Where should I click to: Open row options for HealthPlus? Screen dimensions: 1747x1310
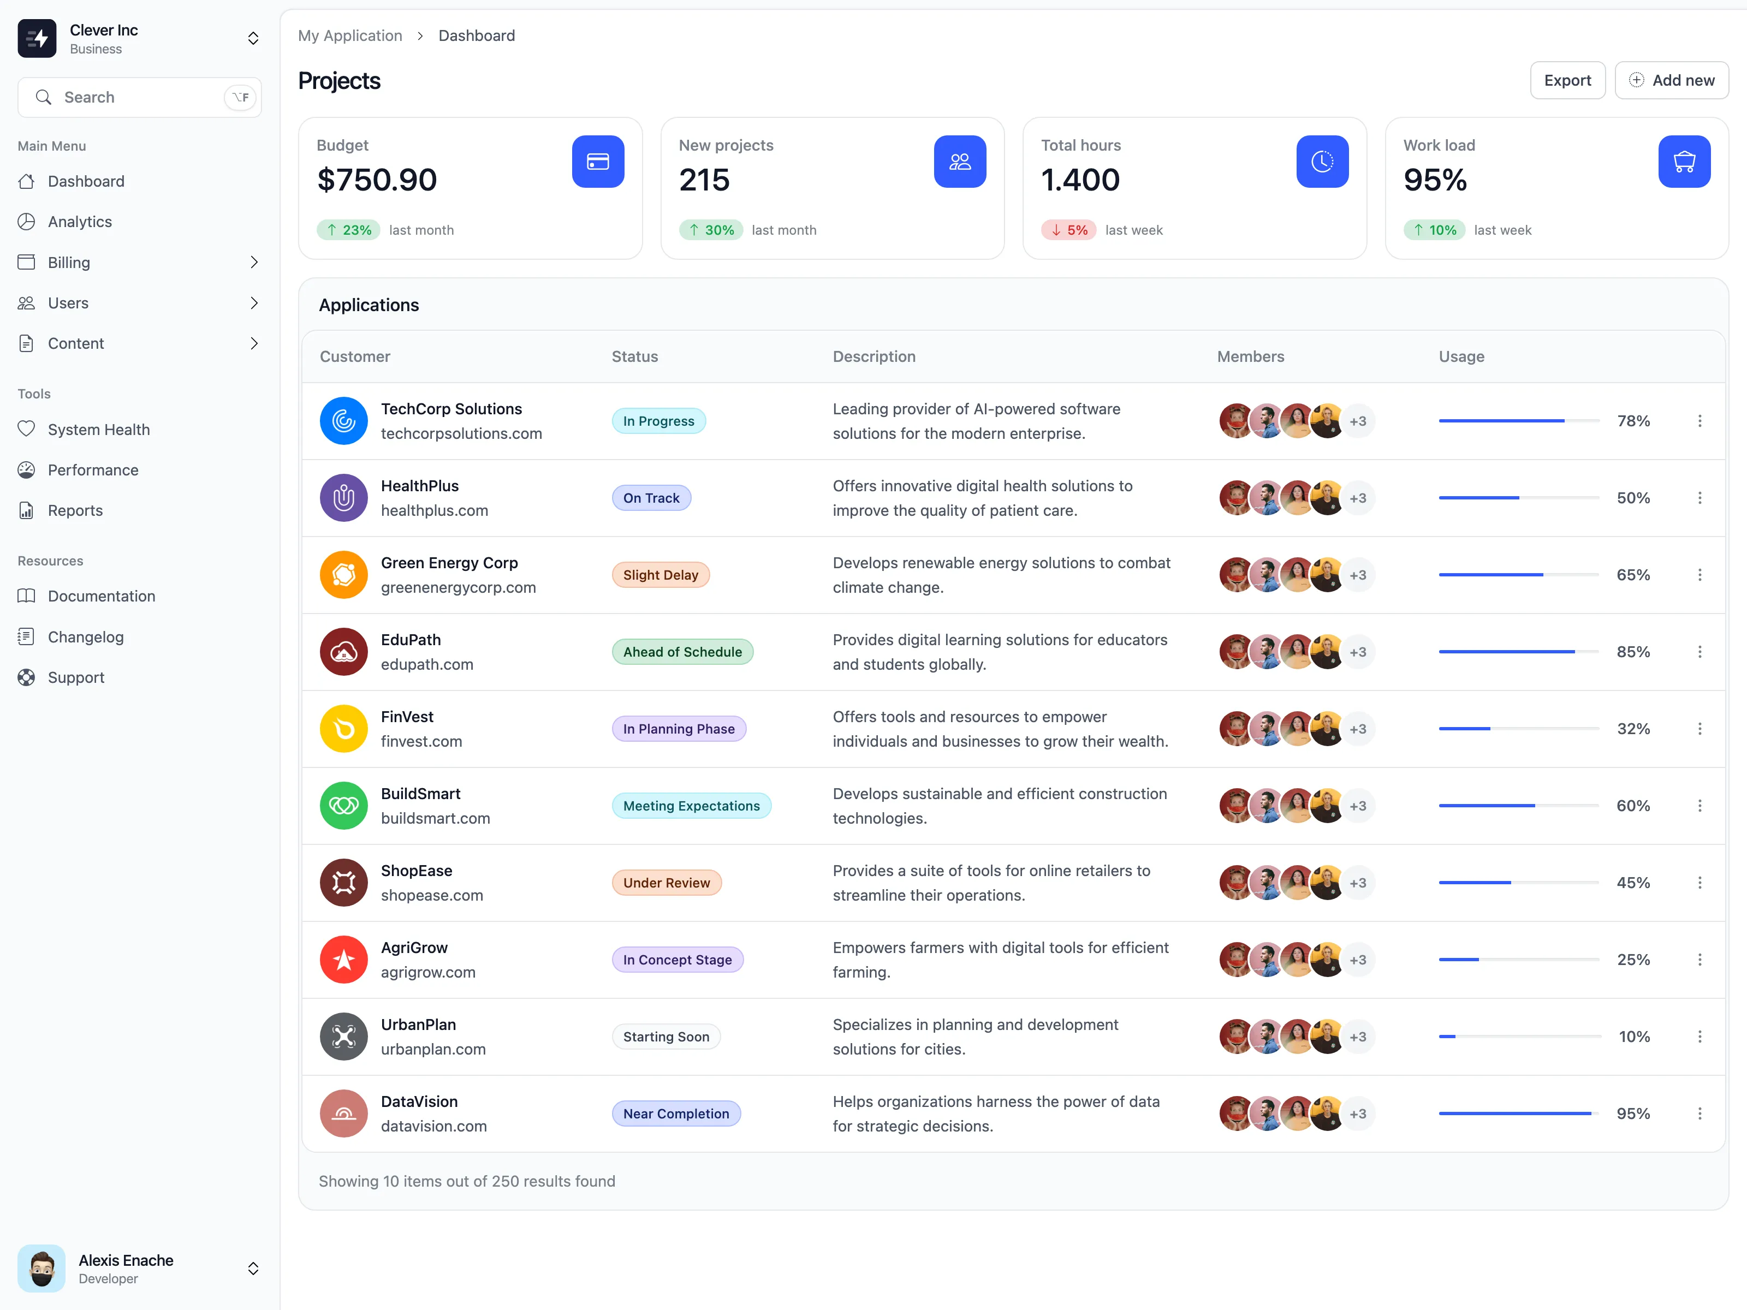pyautogui.click(x=1700, y=498)
